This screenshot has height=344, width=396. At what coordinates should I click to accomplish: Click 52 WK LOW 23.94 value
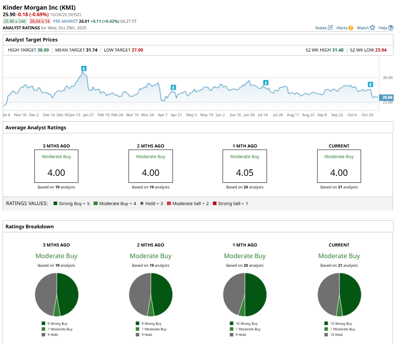[381, 50]
